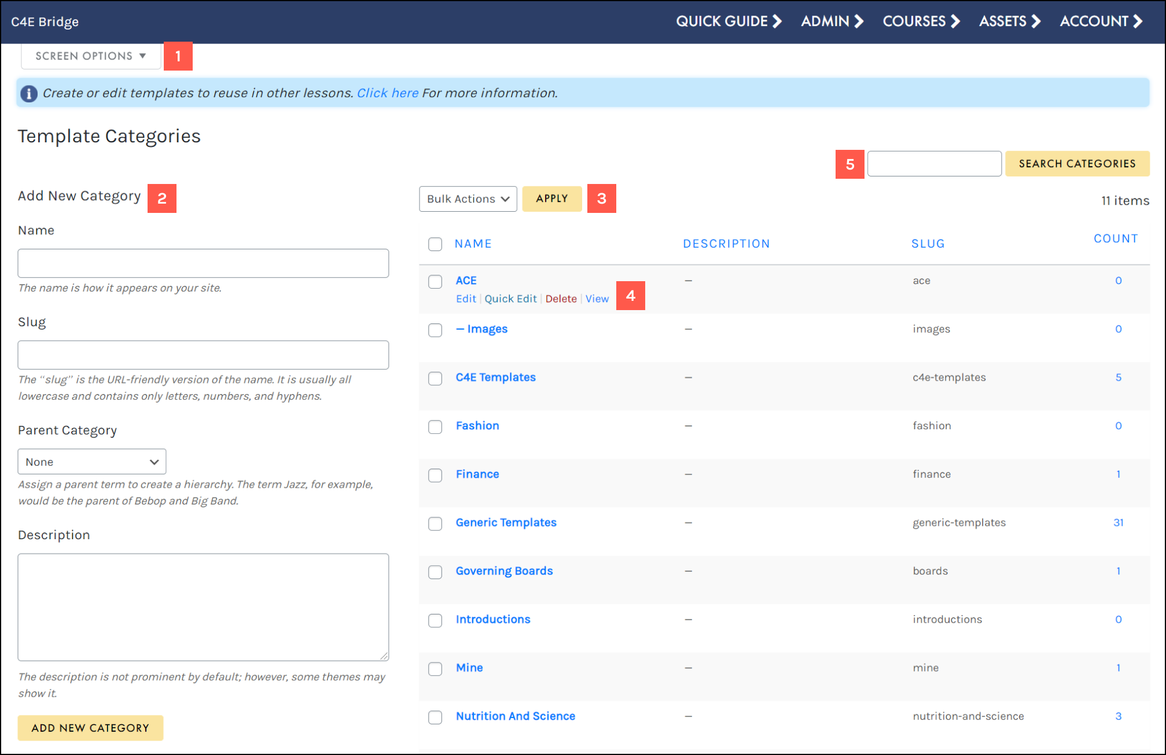The width and height of the screenshot is (1166, 755).
Task: Focus the category search field
Action: (934, 164)
